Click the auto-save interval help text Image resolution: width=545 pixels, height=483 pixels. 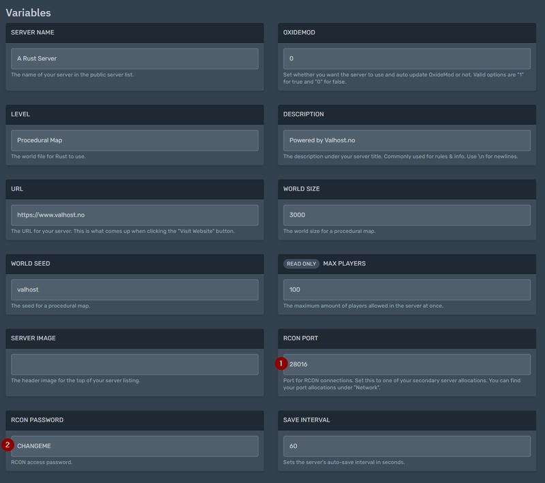click(x=344, y=462)
